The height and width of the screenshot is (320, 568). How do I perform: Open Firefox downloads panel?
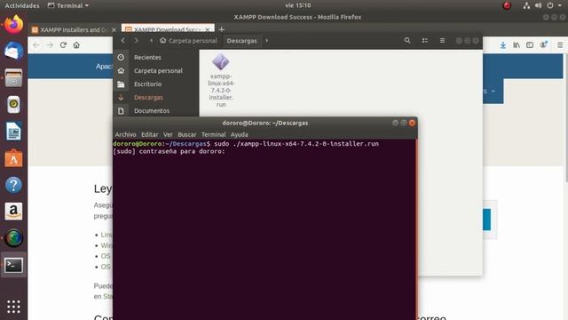(503, 45)
